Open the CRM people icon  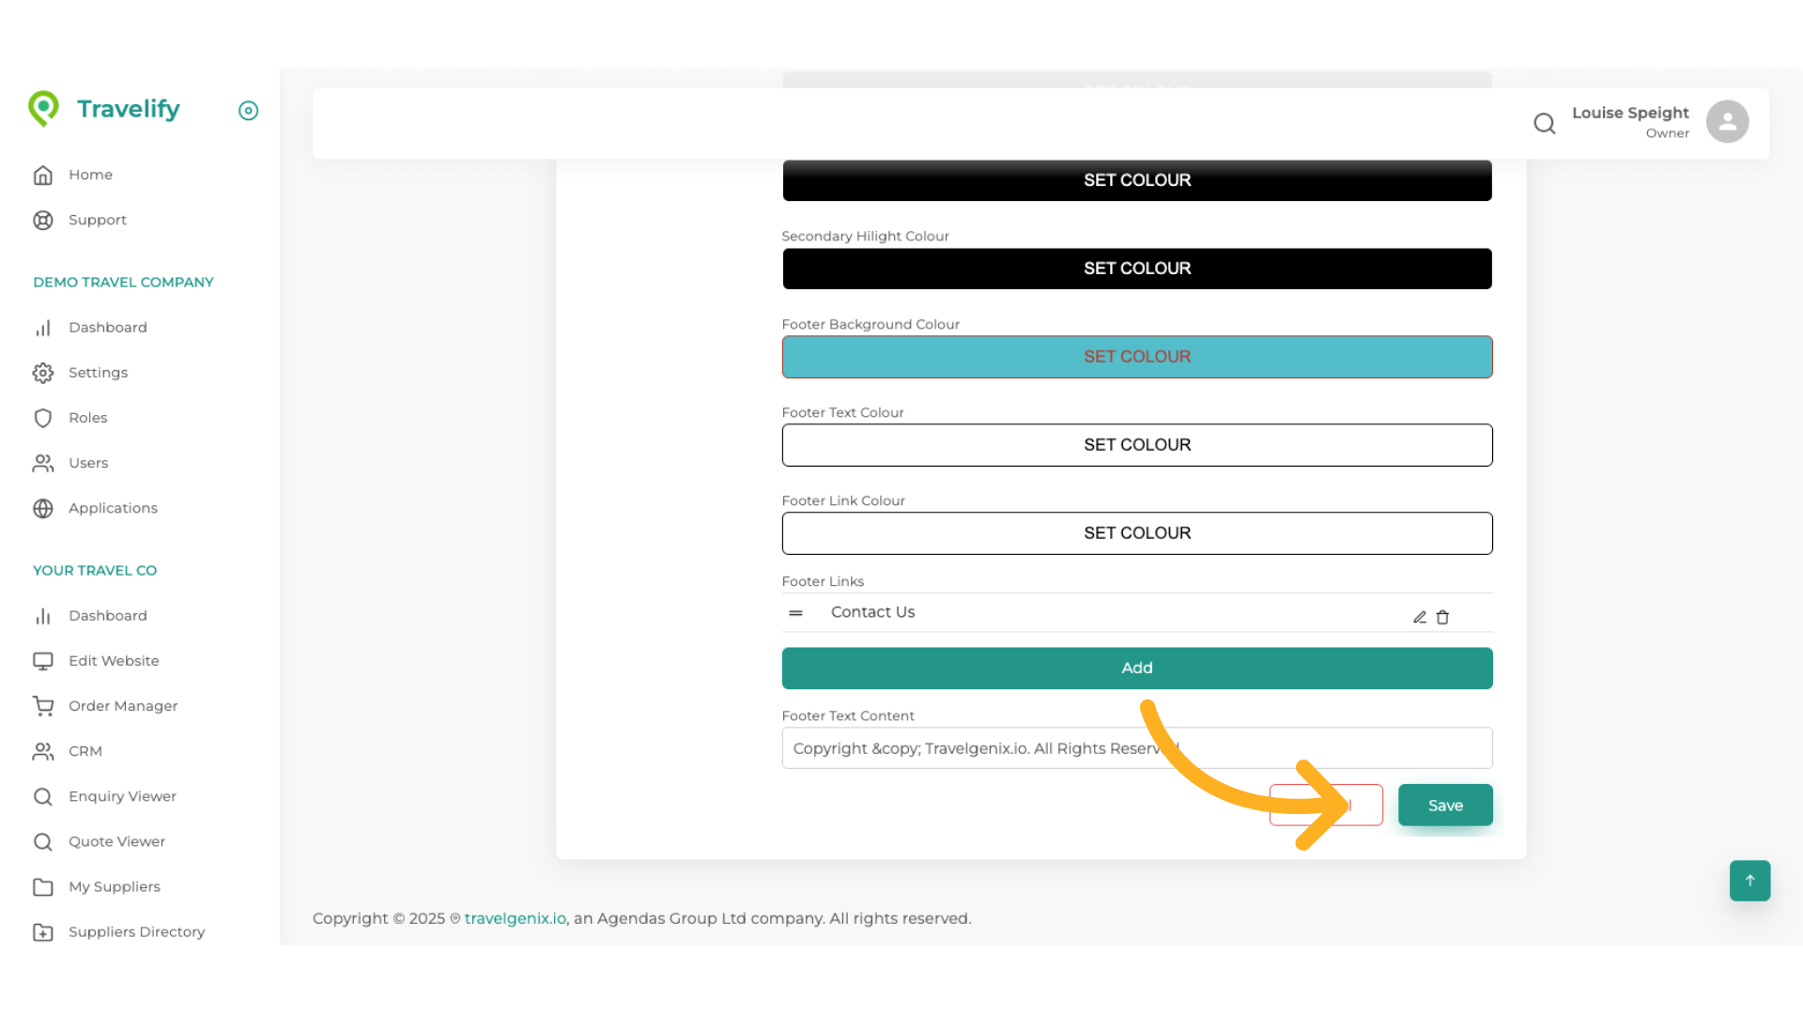[43, 751]
